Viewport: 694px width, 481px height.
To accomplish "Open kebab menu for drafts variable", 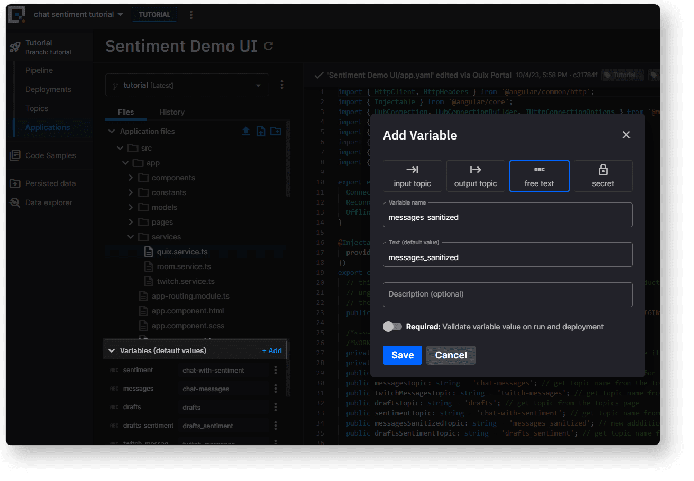I will click(x=276, y=408).
